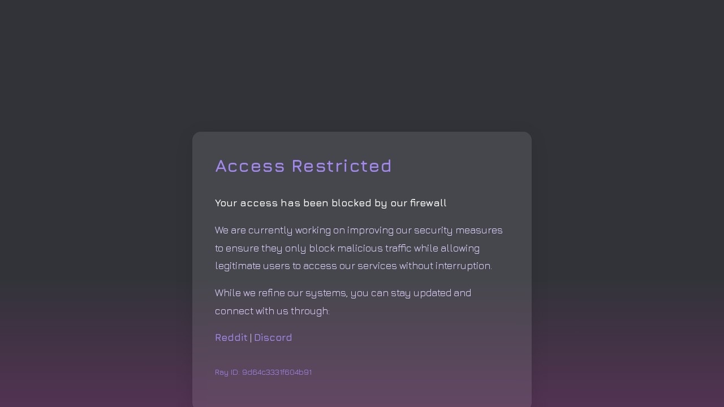Click the Access Restricted heading
The height and width of the screenshot is (407, 724).
(x=304, y=166)
